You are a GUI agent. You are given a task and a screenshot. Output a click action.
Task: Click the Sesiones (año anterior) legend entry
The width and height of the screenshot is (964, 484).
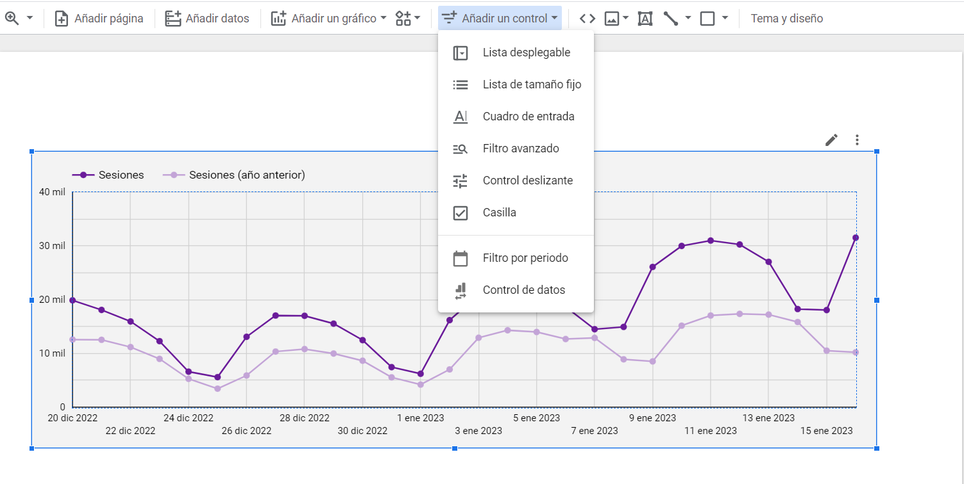pyautogui.click(x=246, y=175)
